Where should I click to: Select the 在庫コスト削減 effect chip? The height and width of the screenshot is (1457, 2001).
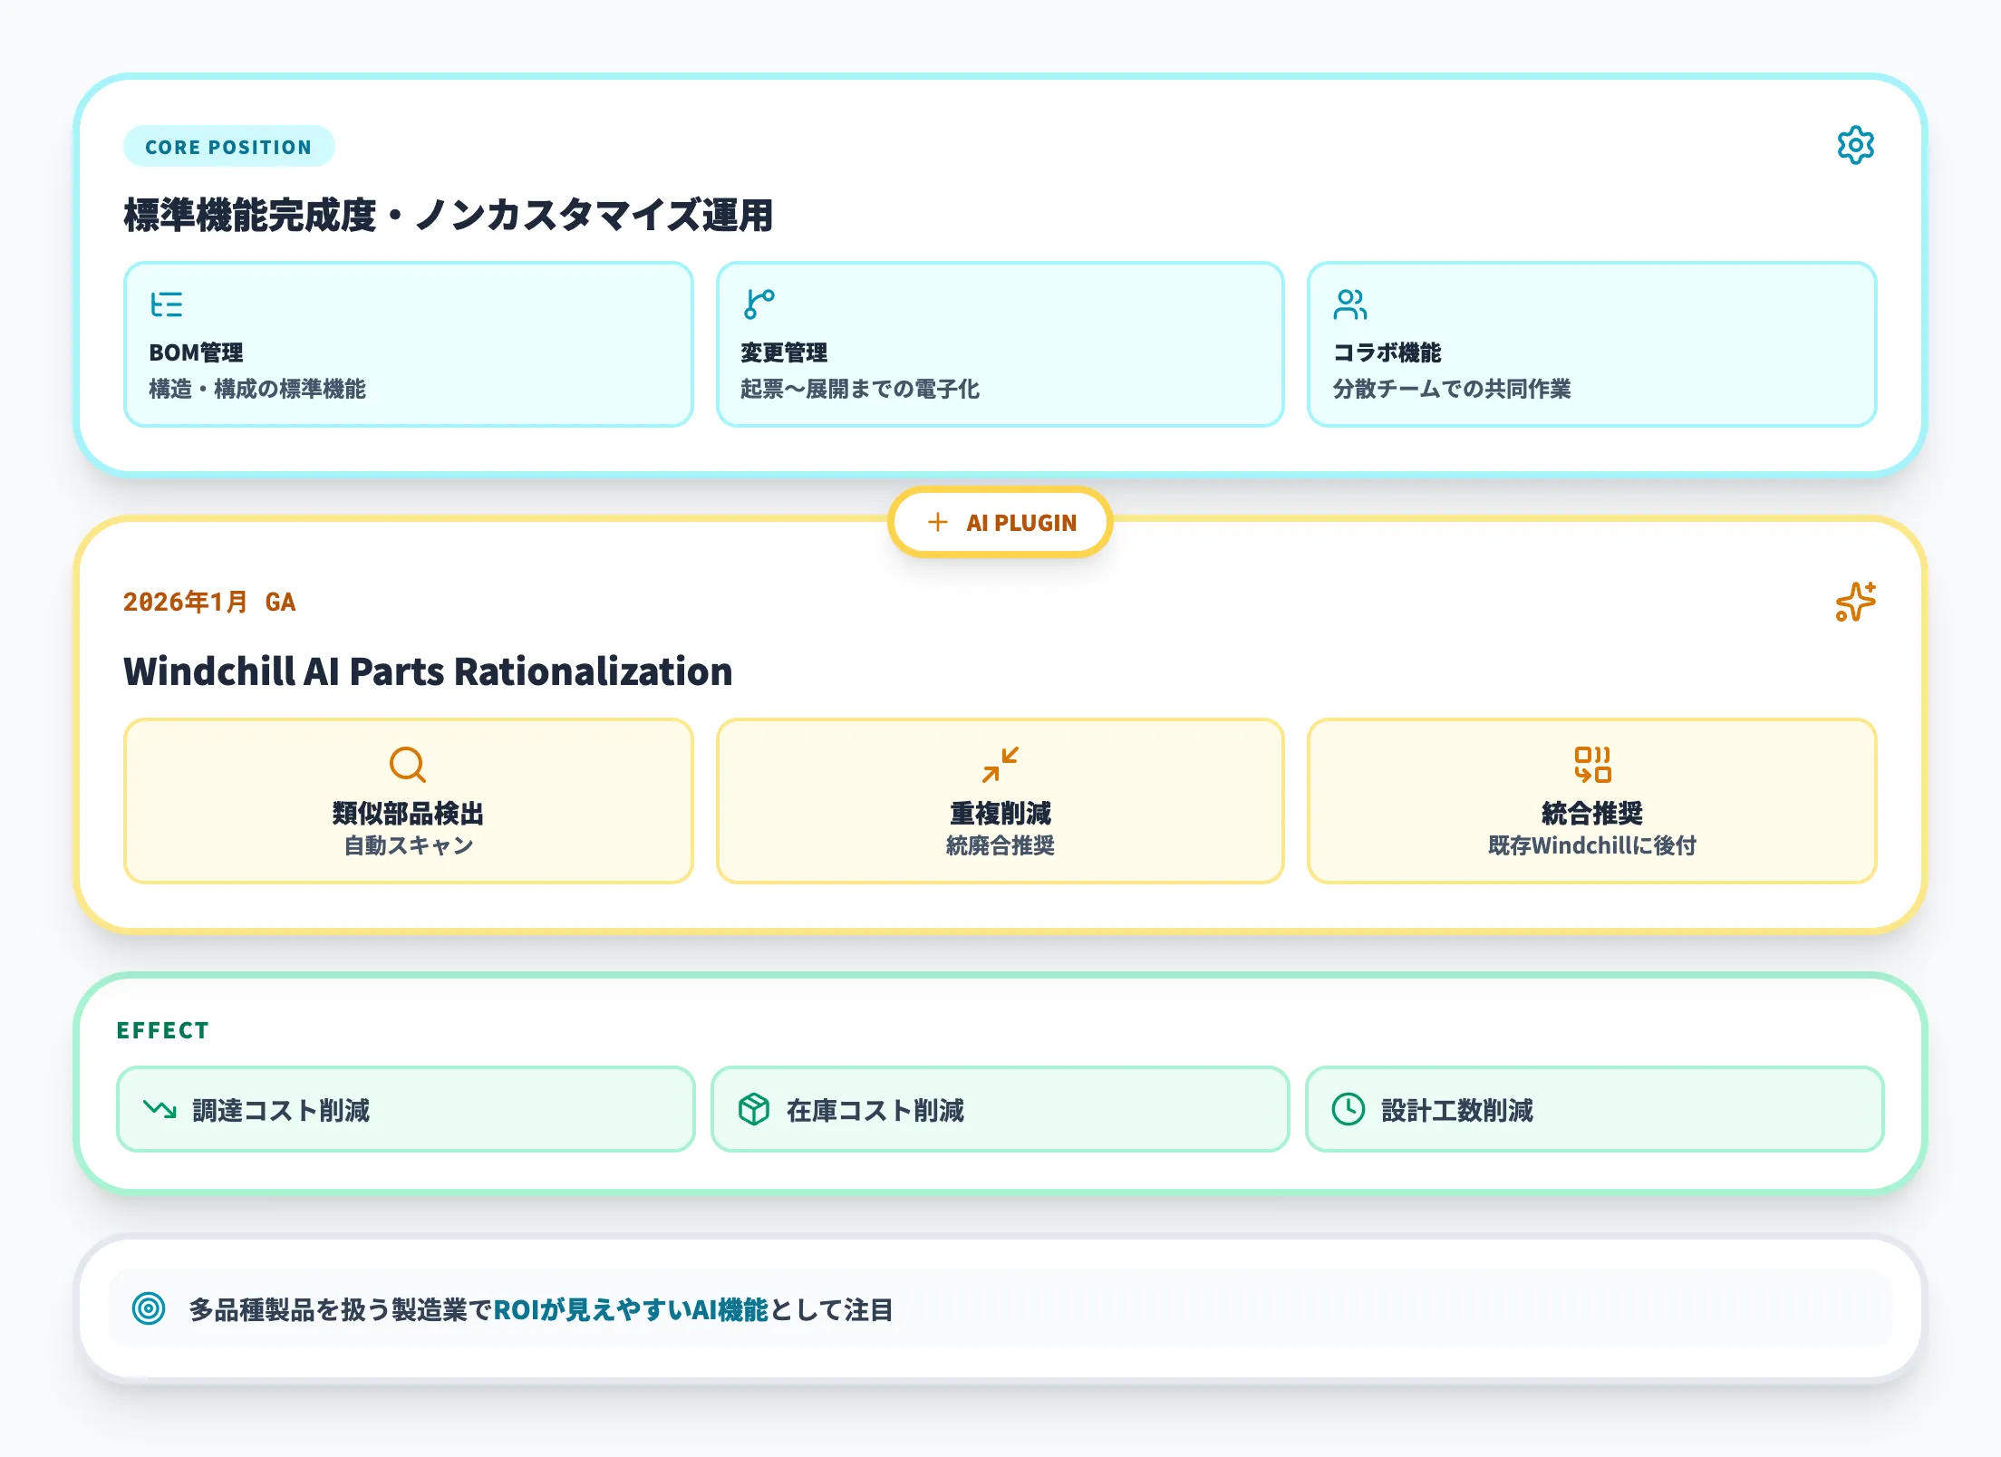[x=1000, y=1109]
